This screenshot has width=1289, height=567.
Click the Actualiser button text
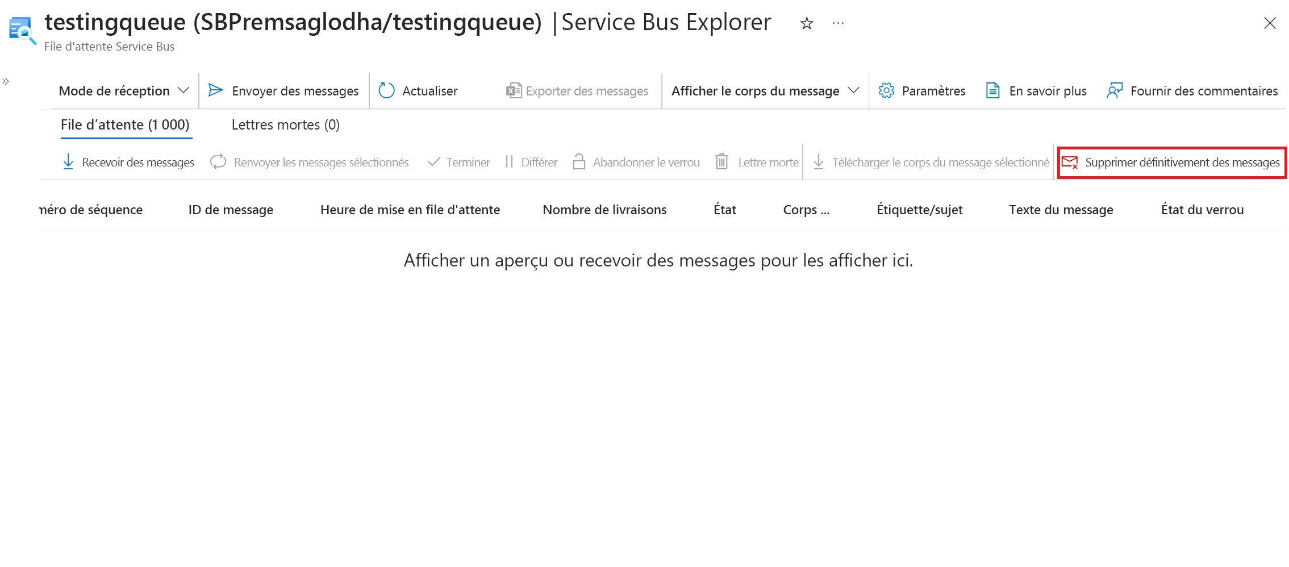430,91
